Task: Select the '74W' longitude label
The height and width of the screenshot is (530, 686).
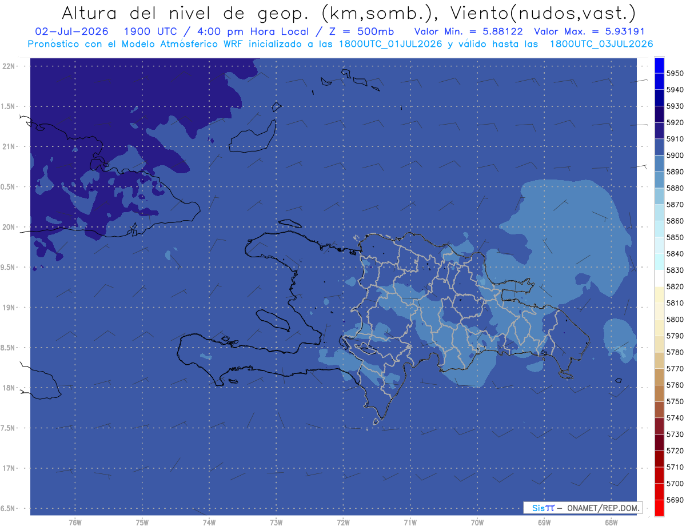Action: [x=209, y=522]
